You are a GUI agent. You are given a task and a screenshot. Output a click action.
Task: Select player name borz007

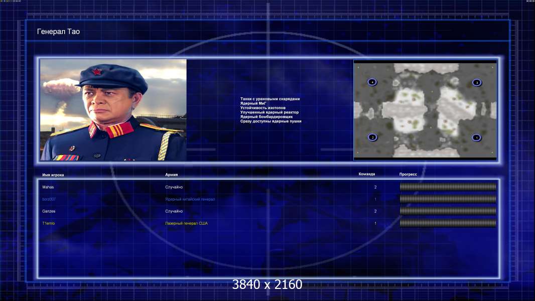(x=49, y=199)
